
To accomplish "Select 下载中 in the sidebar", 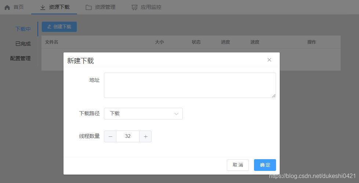I will (x=23, y=29).
